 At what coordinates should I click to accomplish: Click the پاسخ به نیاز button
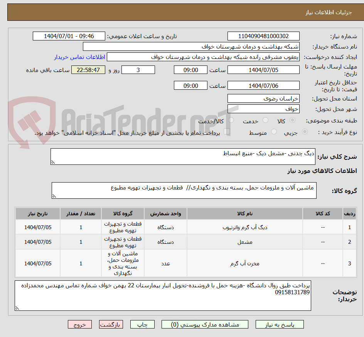(279, 324)
